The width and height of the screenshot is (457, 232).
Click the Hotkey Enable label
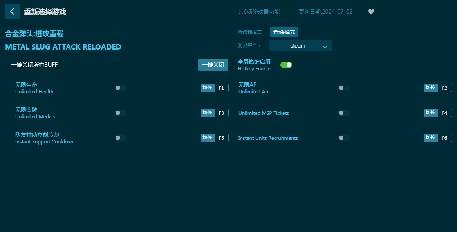[254, 69]
